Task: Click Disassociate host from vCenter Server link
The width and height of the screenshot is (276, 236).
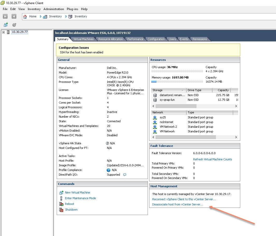Action: click(178, 205)
